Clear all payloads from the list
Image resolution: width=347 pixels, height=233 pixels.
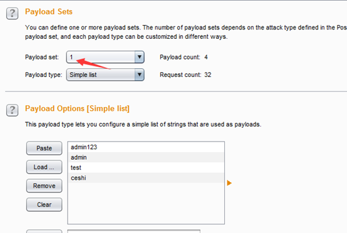tap(44, 204)
